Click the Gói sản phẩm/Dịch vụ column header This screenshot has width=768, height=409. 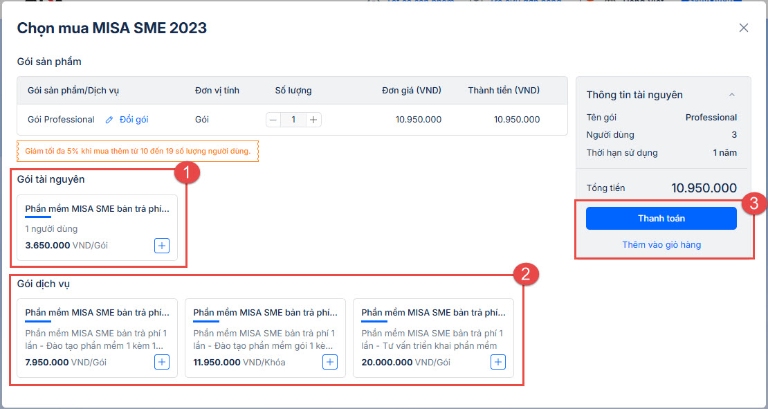73,91
